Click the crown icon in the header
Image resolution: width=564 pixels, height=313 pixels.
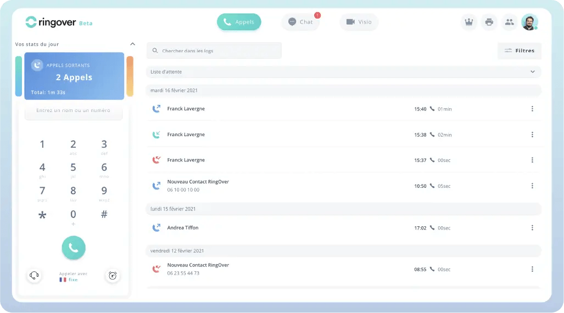click(x=468, y=22)
